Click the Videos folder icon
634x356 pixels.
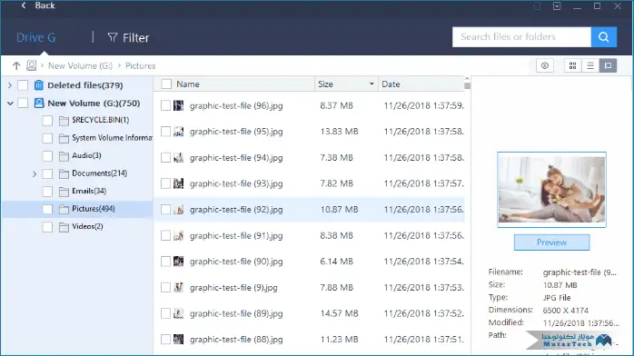coord(64,227)
